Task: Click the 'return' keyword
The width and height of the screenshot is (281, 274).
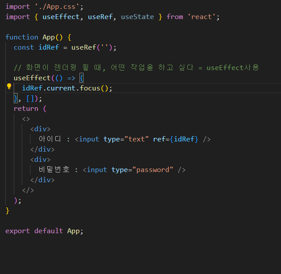Action: click(26, 109)
